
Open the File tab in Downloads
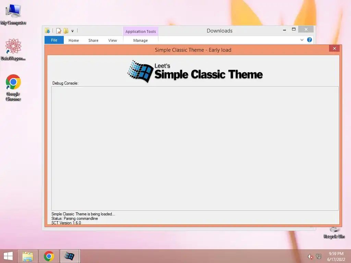(x=54, y=40)
